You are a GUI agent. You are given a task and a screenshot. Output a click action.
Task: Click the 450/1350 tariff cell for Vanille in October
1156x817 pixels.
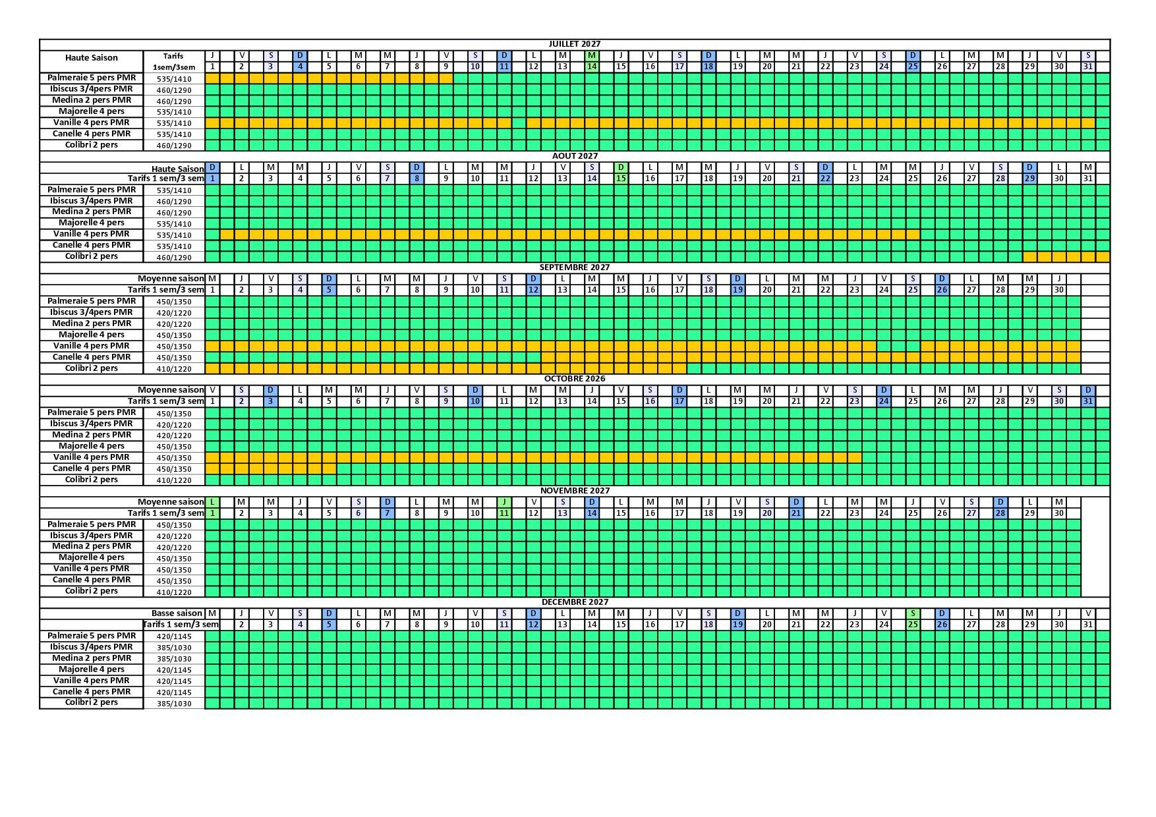(175, 457)
